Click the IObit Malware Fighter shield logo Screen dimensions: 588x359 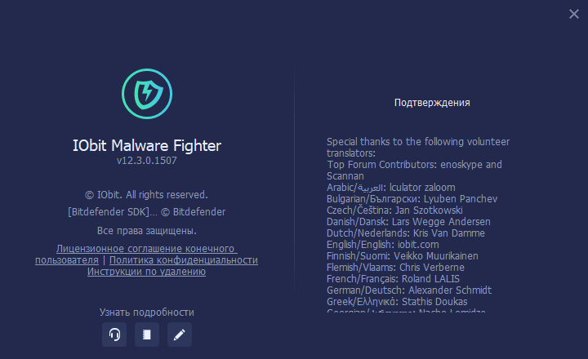pyautogui.click(x=147, y=94)
